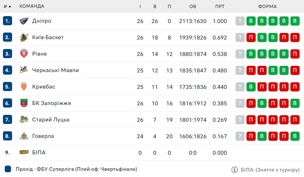Click Дніпро's gray question mark form badge
The height and width of the screenshot is (177, 304).
(x=240, y=21)
